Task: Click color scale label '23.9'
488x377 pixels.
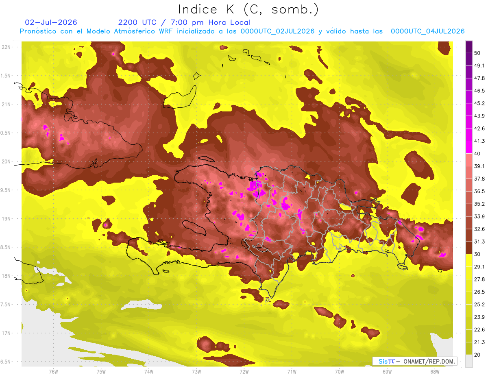Action: click(479, 317)
